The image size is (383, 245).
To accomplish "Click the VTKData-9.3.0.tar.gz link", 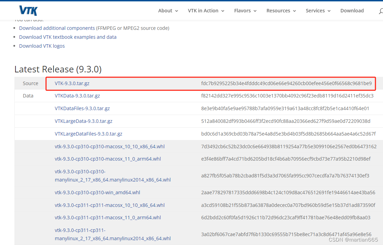I will 77,96.
